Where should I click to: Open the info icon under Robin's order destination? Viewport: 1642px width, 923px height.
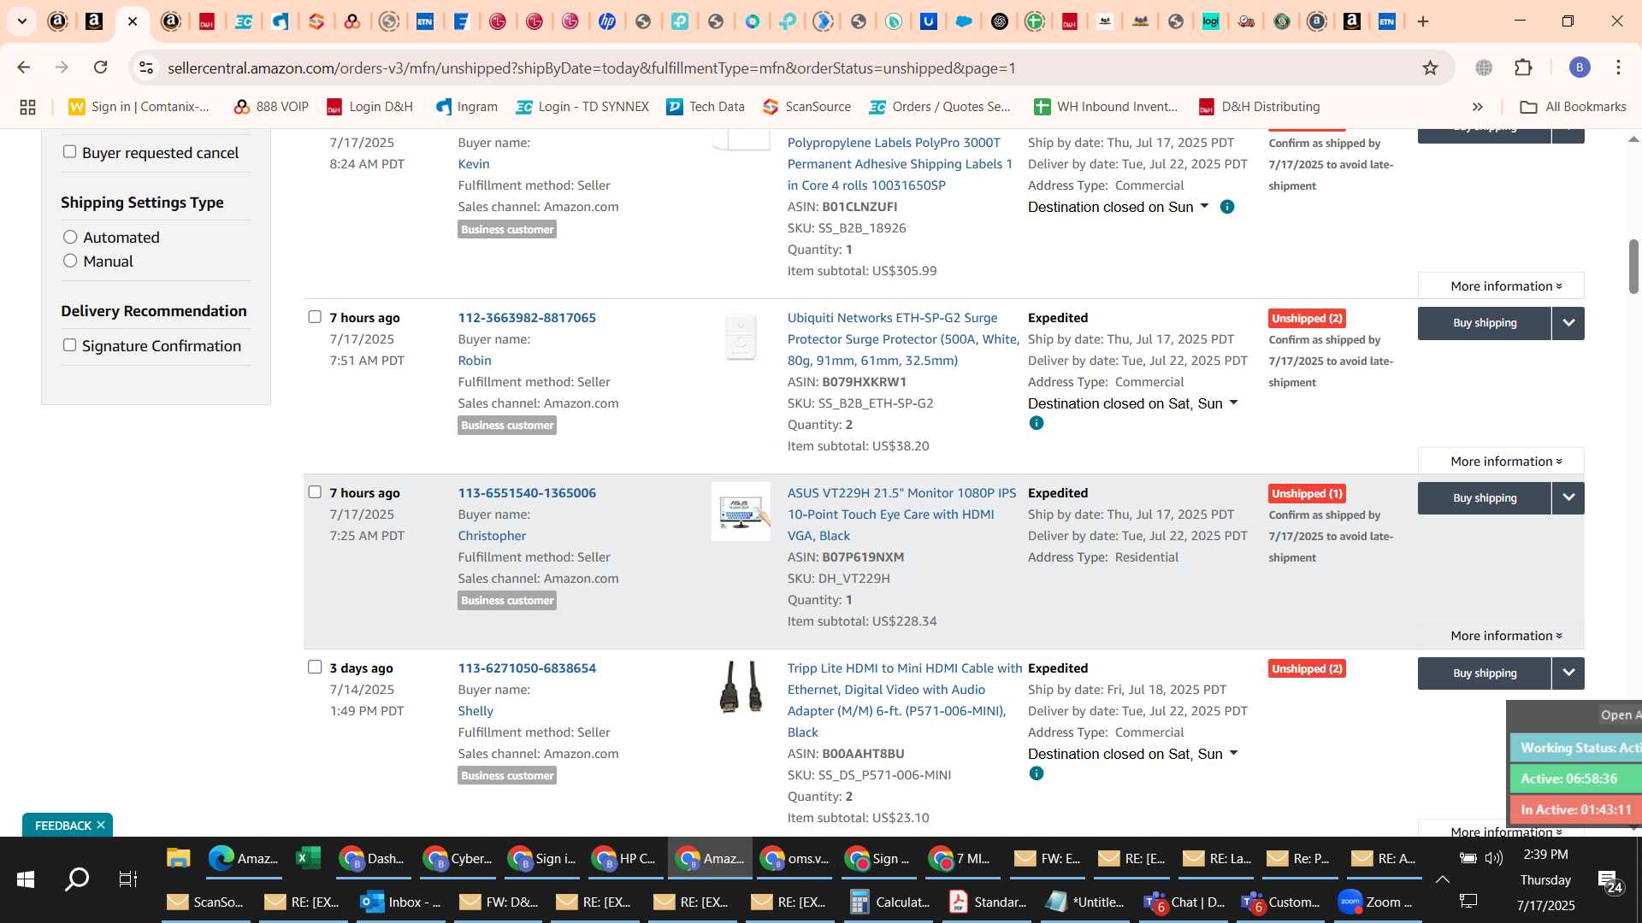pyautogui.click(x=1037, y=423)
